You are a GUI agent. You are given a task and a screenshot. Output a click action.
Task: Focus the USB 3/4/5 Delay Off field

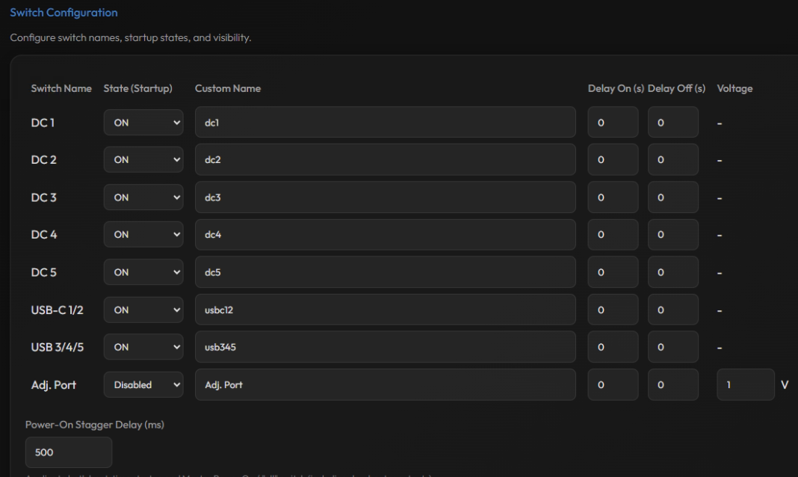pyautogui.click(x=672, y=347)
